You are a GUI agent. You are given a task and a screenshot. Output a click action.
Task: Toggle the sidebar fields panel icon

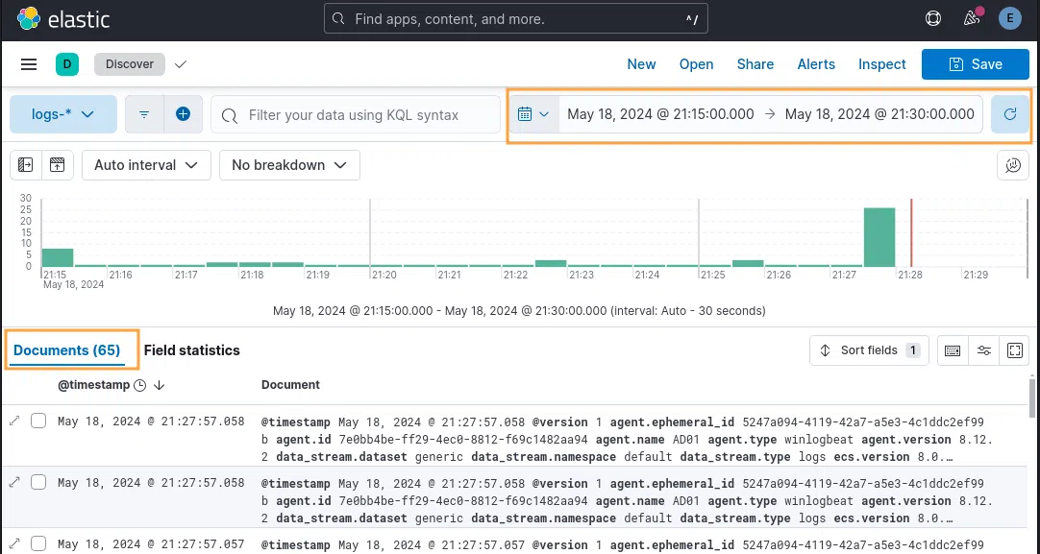click(x=26, y=165)
